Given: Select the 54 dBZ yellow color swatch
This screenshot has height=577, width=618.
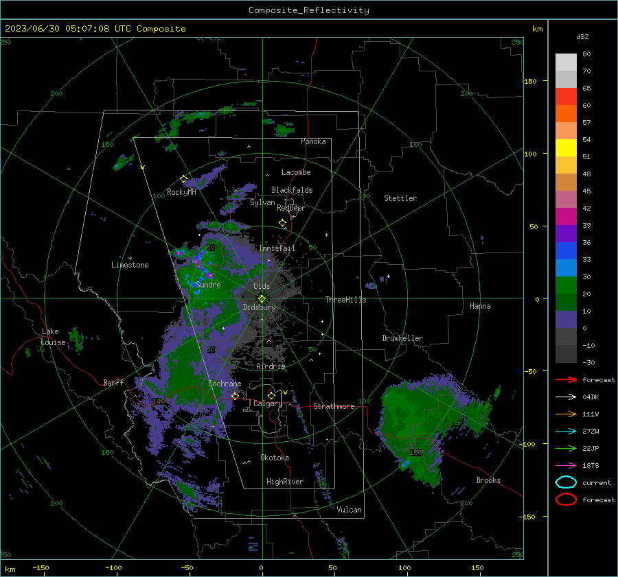Looking at the screenshot, I should point(566,148).
